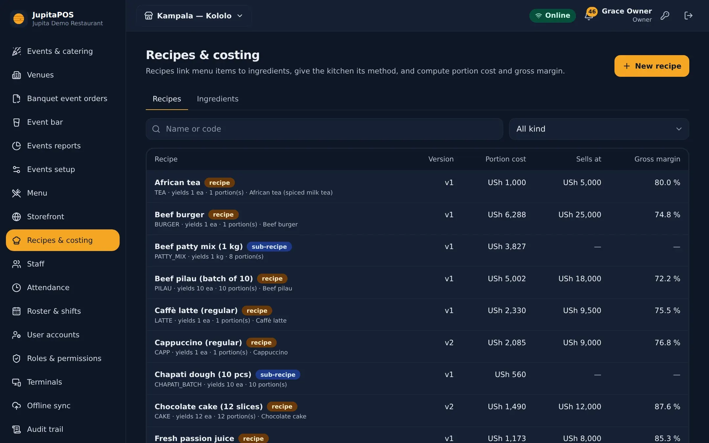Click the Terminals device icon
The image size is (709, 443).
pos(16,382)
